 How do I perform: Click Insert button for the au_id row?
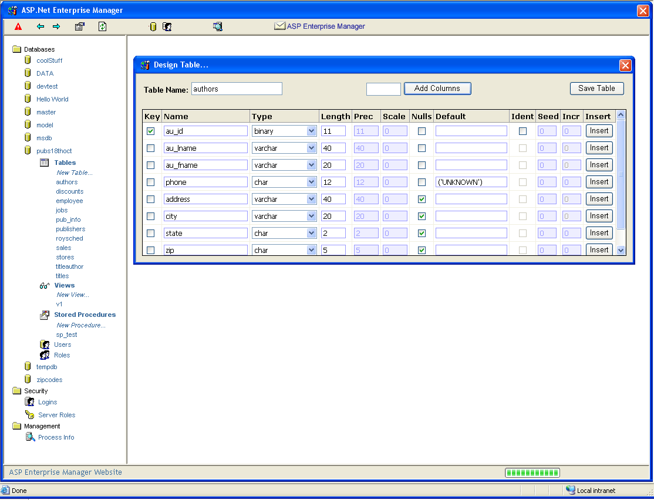coord(599,131)
